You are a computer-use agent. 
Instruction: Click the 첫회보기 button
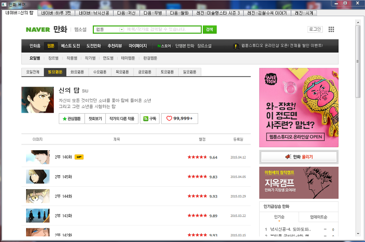coord(95,118)
